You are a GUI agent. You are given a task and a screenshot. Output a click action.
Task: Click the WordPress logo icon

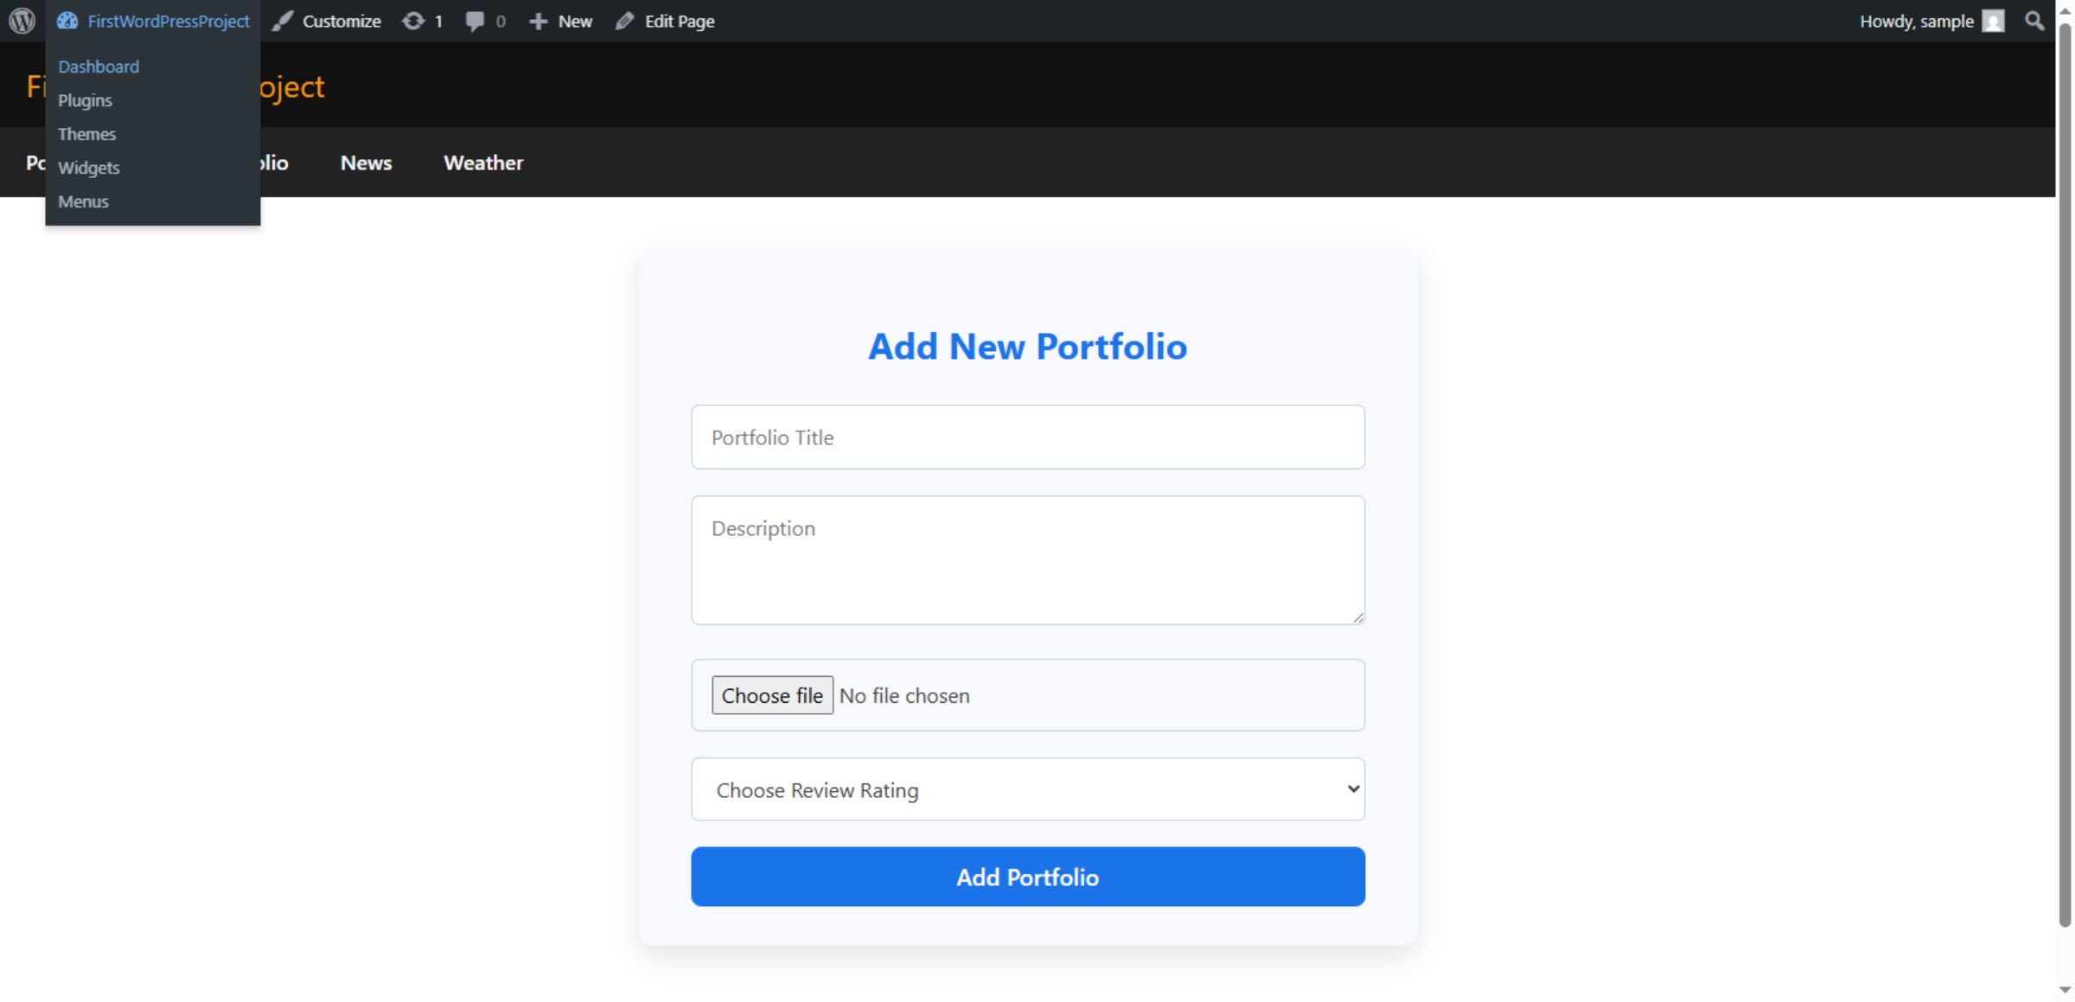pos(22,21)
